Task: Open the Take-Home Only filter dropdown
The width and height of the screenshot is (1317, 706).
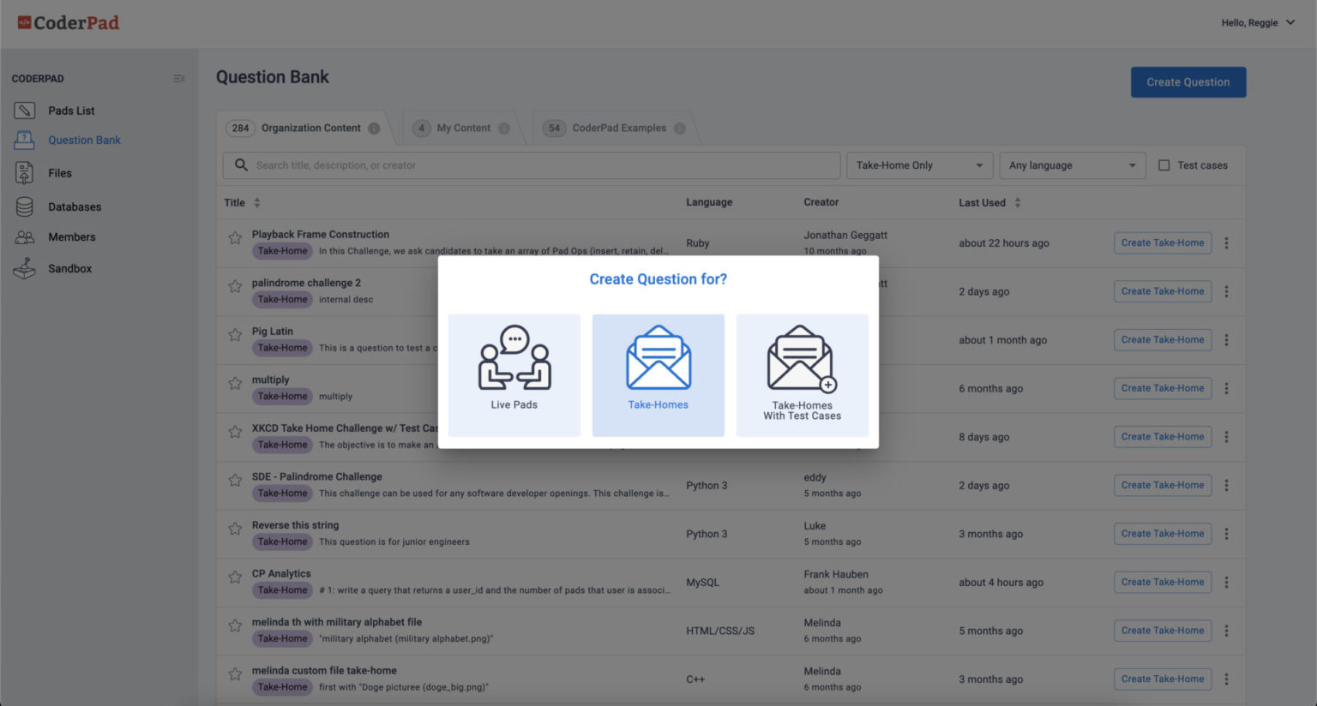Action: click(918, 165)
